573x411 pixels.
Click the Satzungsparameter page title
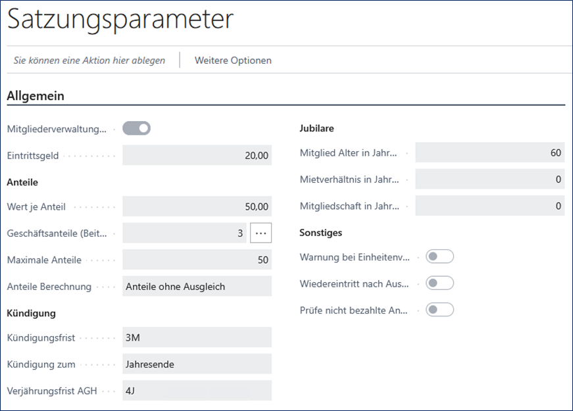[120, 20]
